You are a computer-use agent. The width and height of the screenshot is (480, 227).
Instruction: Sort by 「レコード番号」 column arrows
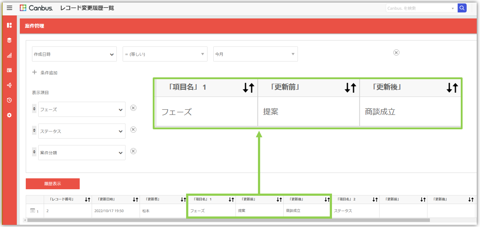87,199
